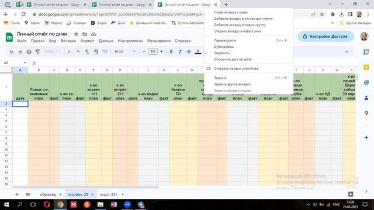Viewport: 374px width, 210px height.
Task: Switch to март 23г. sheet tab
Action: [109, 194]
